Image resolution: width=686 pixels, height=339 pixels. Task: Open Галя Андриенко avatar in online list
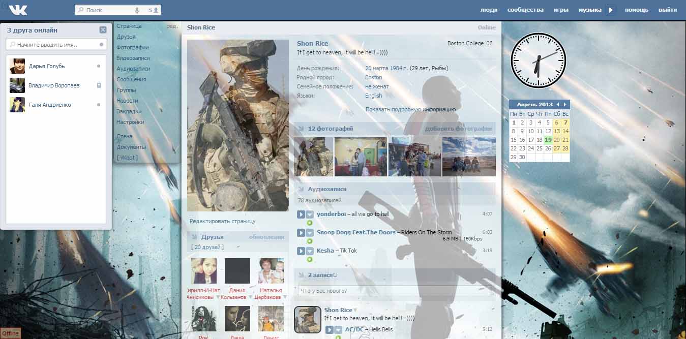tap(17, 105)
